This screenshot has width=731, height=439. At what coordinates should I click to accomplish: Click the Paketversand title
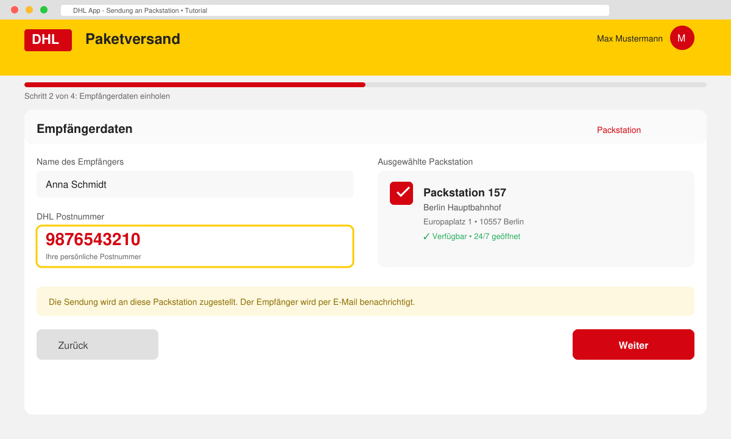click(x=133, y=39)
